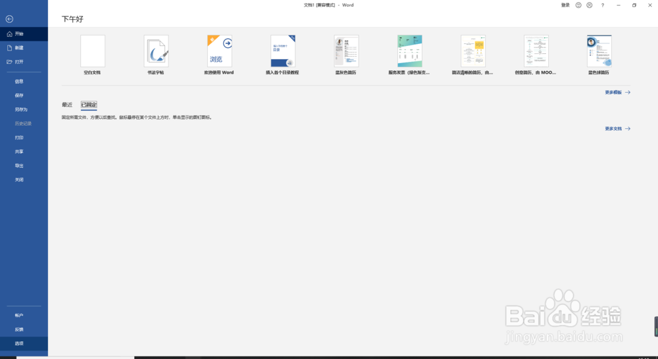Open the 反馈 page
The image size is (658, 359).
coord(24,329)
